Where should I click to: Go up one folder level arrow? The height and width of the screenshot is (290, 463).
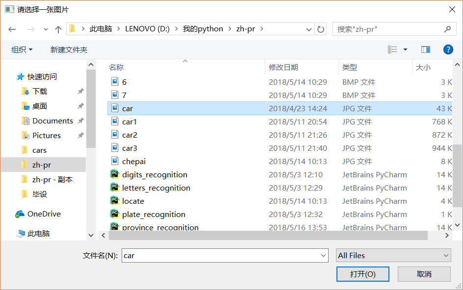click(58, 29)
